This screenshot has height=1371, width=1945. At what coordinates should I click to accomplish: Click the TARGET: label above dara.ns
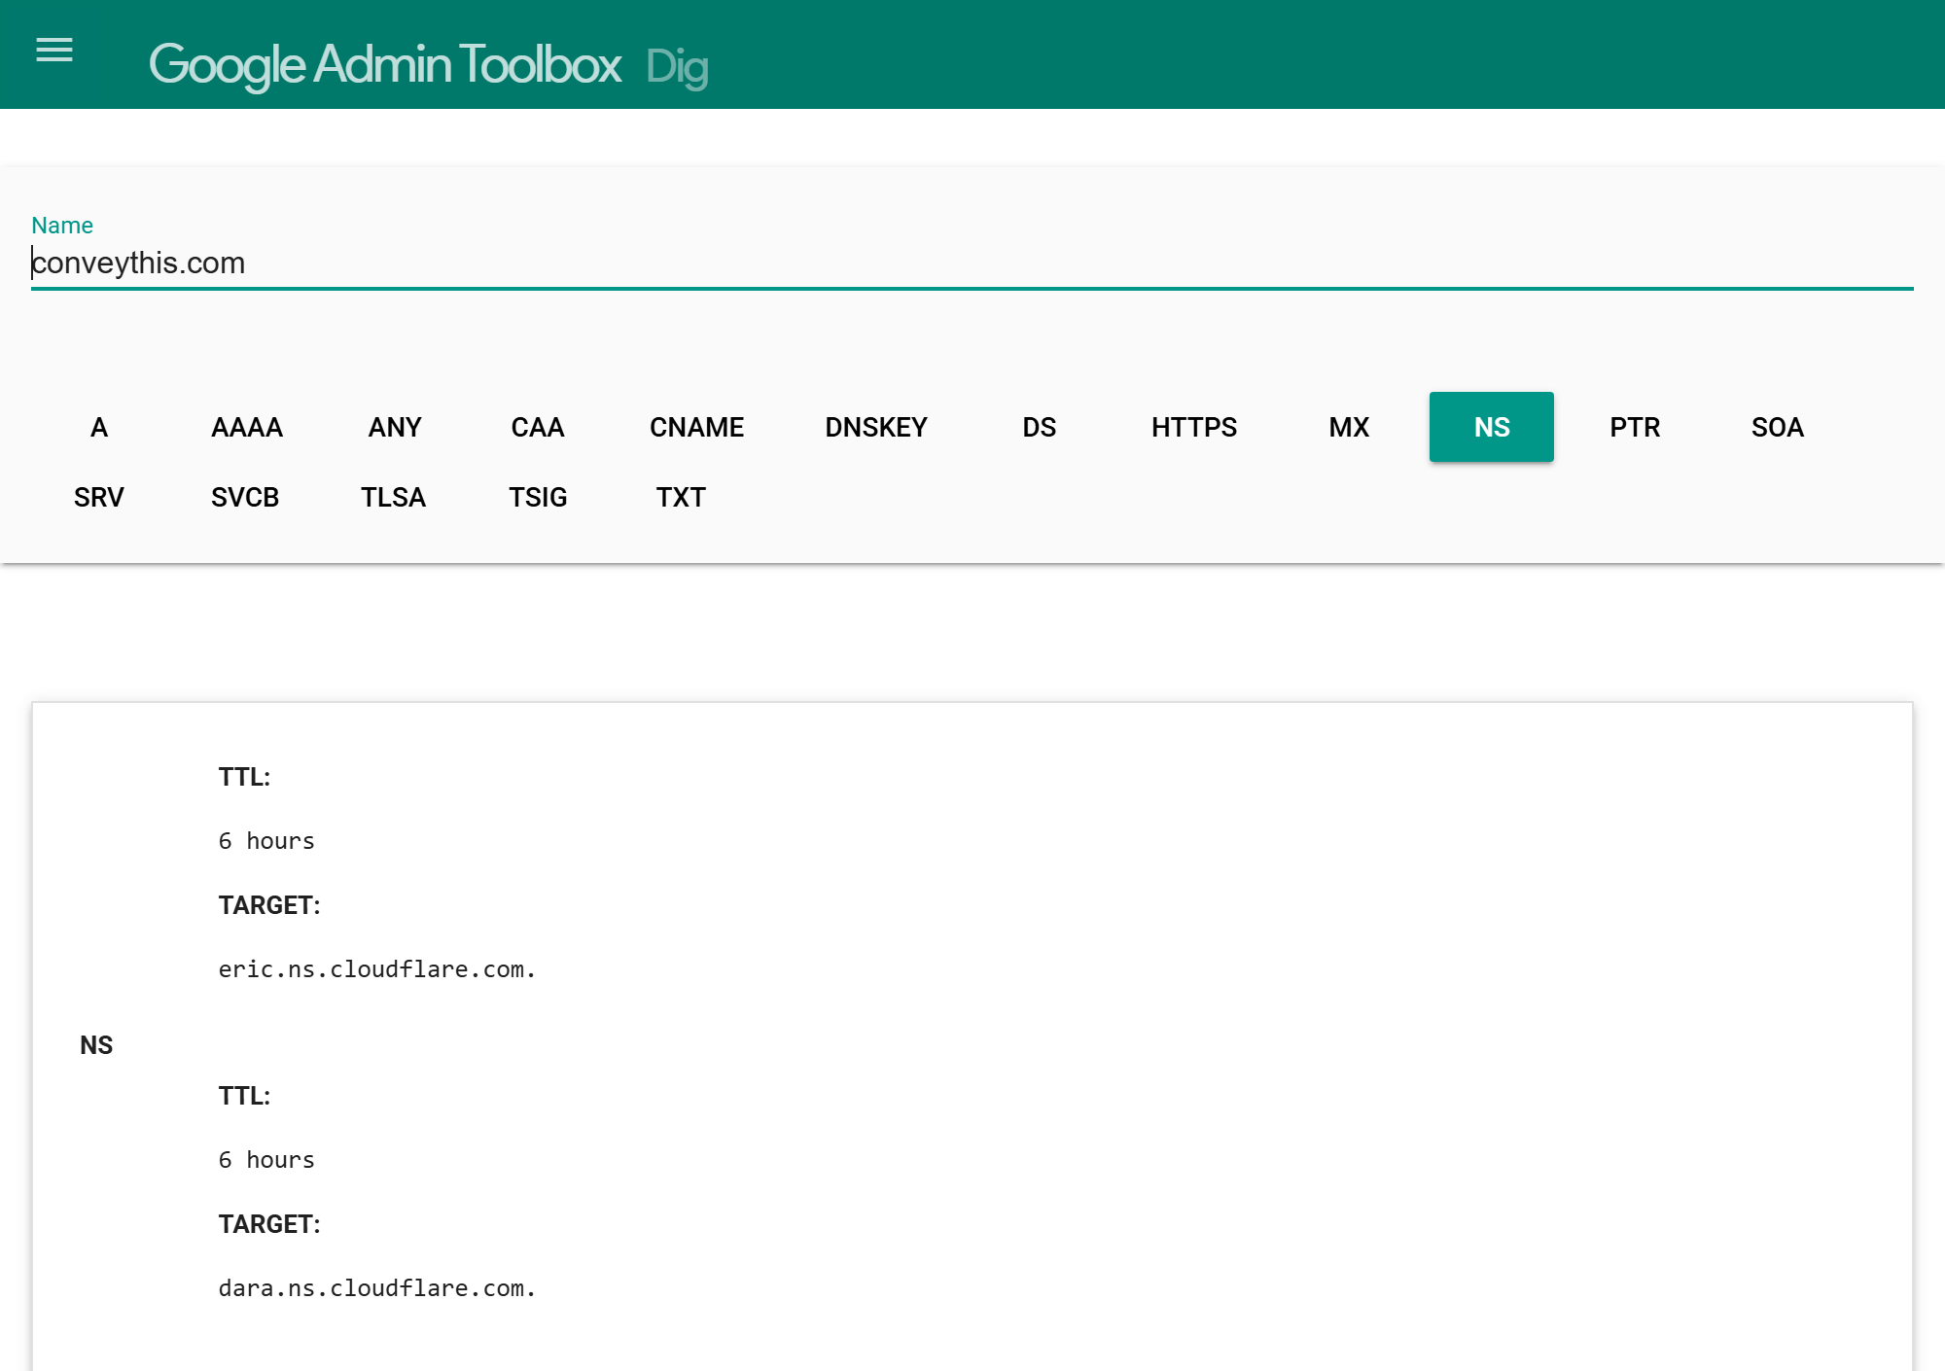tap(269, 1224)
